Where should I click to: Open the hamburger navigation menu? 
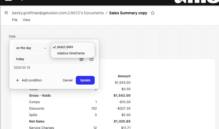pyautogui.click(x=6, y=13)
